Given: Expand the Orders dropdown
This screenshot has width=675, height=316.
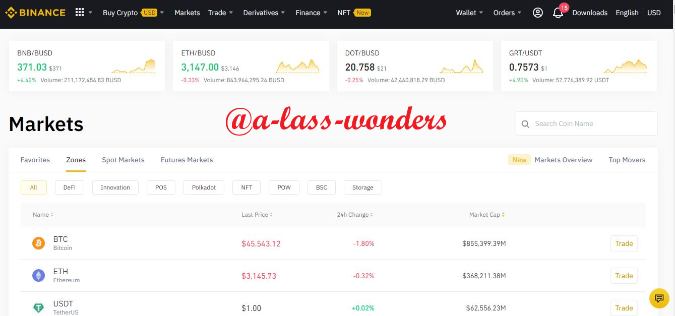Looking at the screenshot, I should tap(508, 13).
